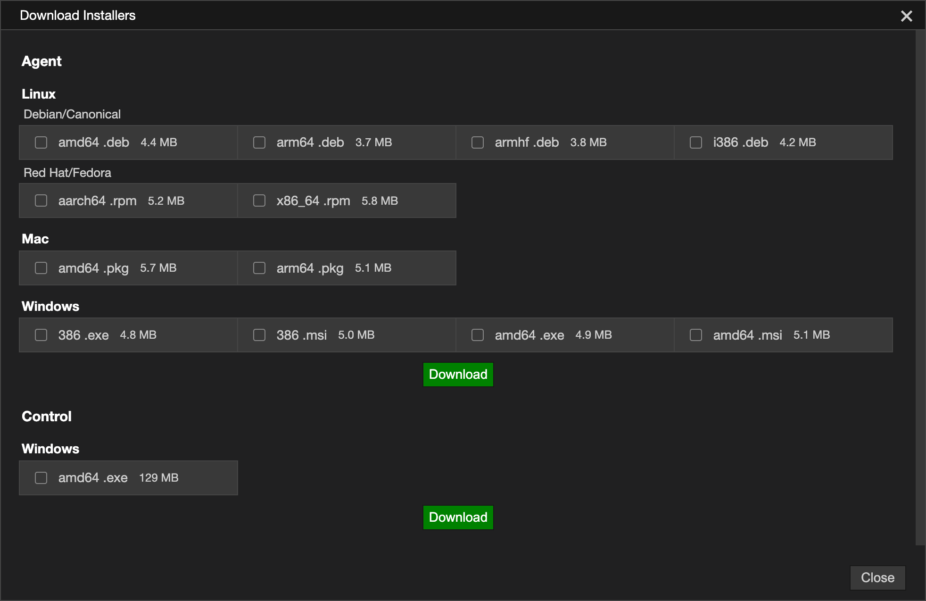
Task: Click the 5.8 MB size text
Action: point(380,201)
